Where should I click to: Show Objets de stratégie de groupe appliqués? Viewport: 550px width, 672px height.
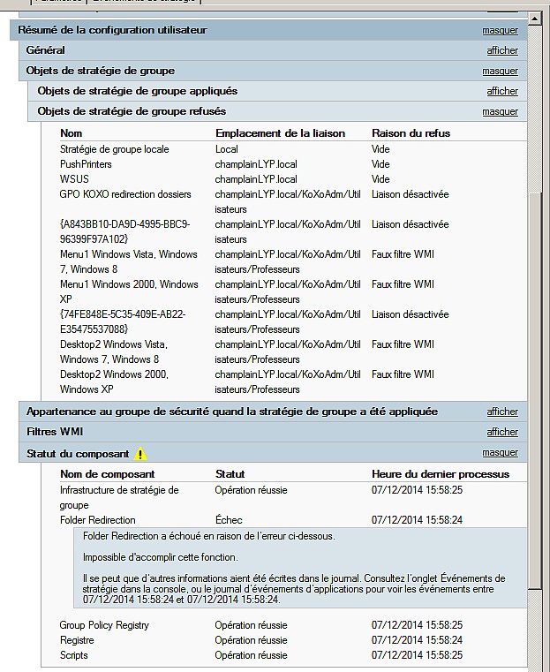pos(502,91)
